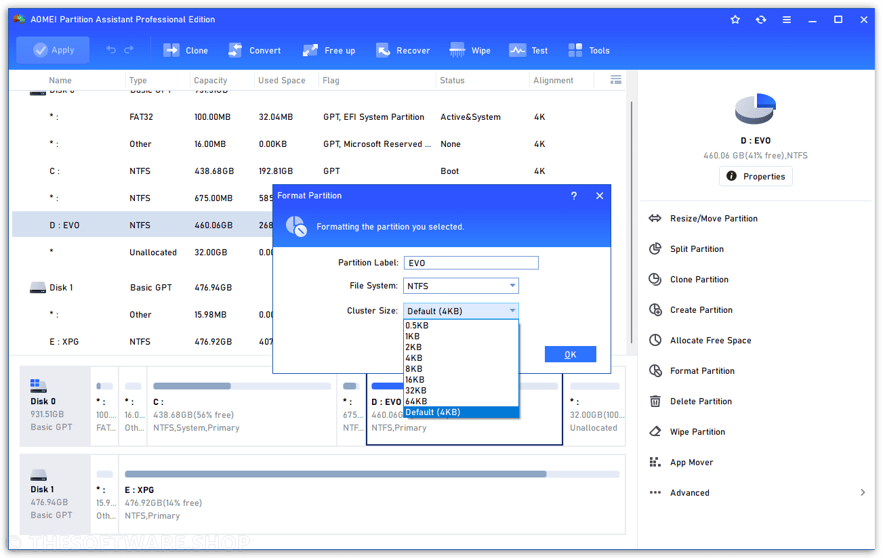This screenshot has width=883, height=558.
Task: Open the Wipe toolbar menu
Action: click(x=470, y=50)
